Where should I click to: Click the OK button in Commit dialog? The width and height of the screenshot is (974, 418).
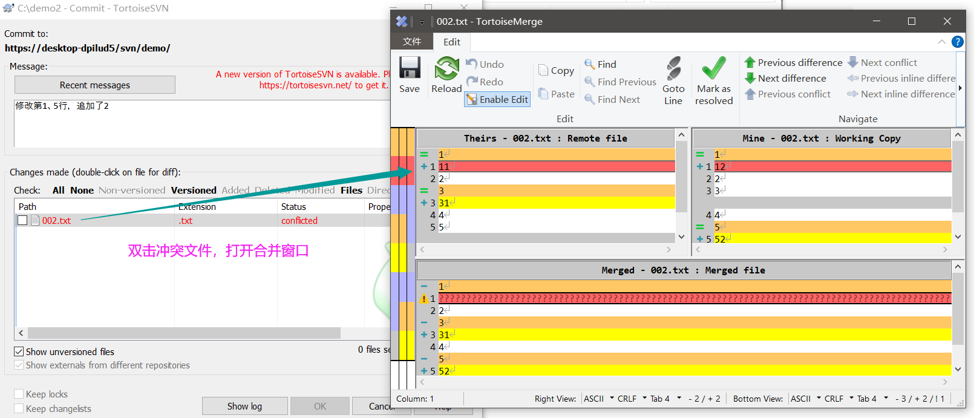(320, 406)
